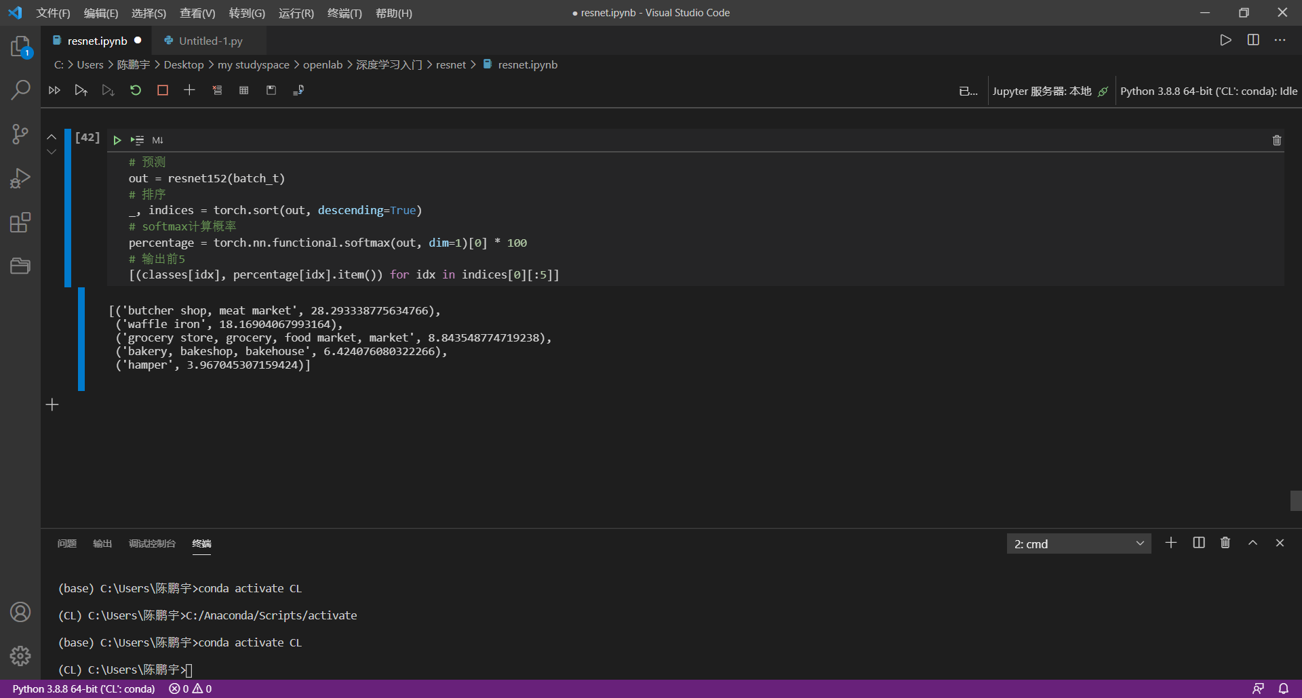
Task: Create a new terminal with the plus
Action: [x=1171, y=543]
